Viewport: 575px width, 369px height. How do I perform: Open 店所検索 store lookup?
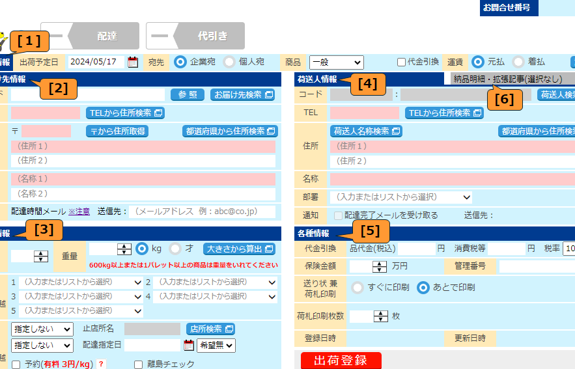[210, 329]
